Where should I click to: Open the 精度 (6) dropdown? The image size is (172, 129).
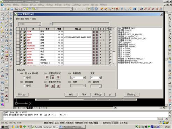coord(84,86)
